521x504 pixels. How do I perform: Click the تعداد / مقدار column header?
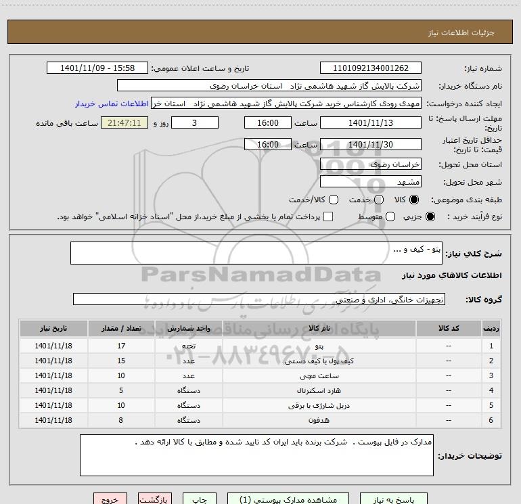point(121,328)
